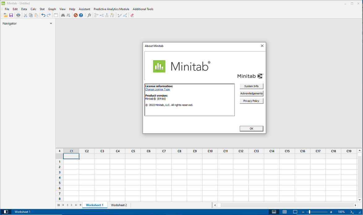The height and width of the screenshot is (215, 363).
Task: Open the Predictive Analytics Module menu
Action: pyautogui.click(x=111, y=9)
